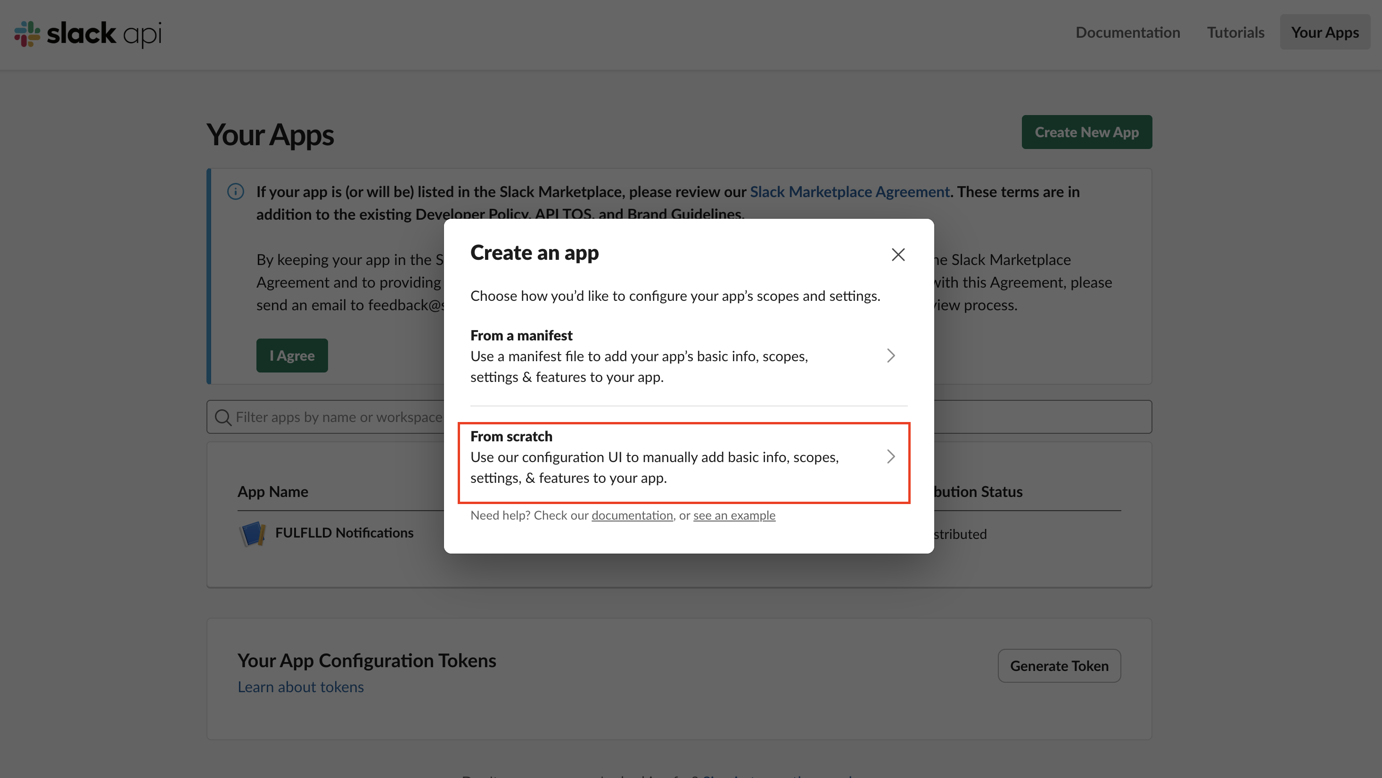Screen dimensions: 1382x778
Task: Click the Generate Token button
Action: [1059, 666]
